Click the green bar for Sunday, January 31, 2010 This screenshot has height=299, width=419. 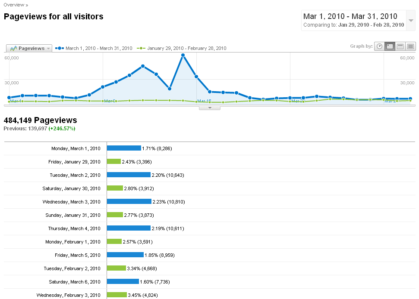click(x=115, y=215)
